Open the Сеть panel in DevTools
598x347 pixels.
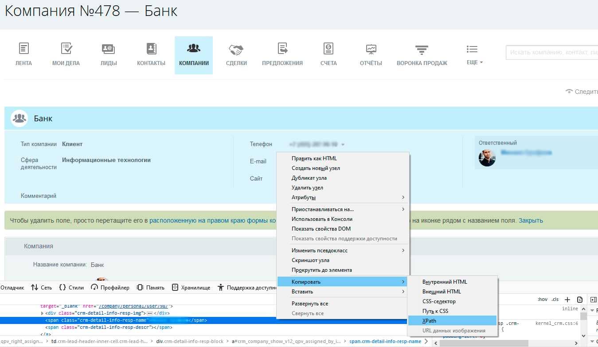(41, 288)
